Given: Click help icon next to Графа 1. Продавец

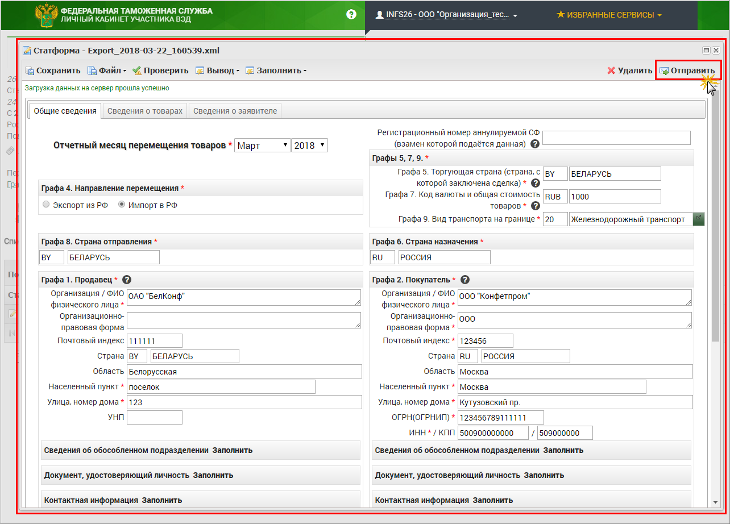Looking at the screenshot, I should click(127, 280).
